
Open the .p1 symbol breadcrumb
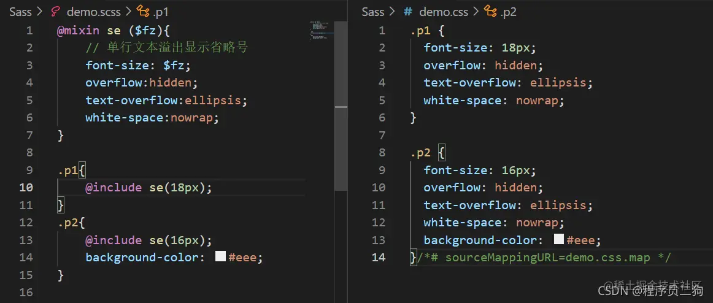click(x=160, y=12)
